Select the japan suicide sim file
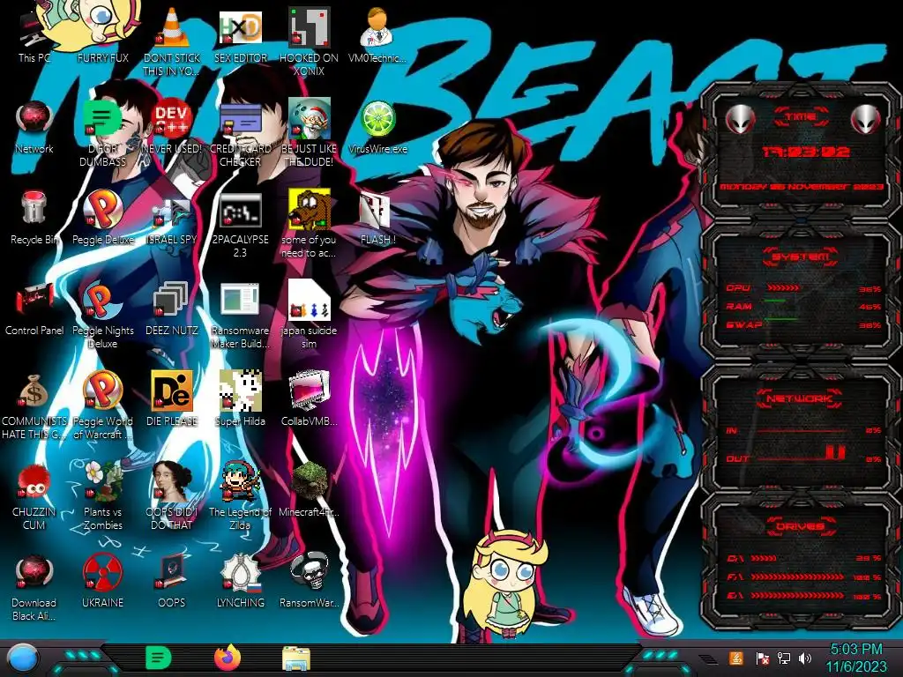The height and width of the screenshot is (677, 903). [309, 314]
